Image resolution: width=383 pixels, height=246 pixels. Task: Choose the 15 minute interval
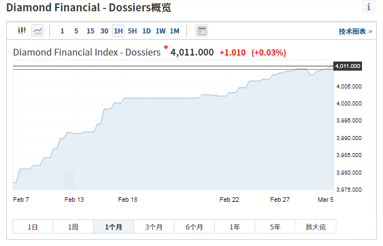point(90,31)
